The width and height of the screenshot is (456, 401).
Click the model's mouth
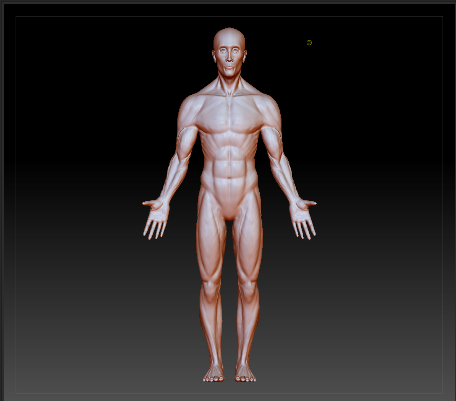229,67
